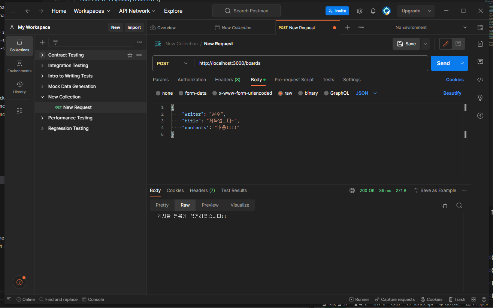The height and width of the screenshot is (308, 493).
Task: Open response network information globe
Action: coord(352,190)
